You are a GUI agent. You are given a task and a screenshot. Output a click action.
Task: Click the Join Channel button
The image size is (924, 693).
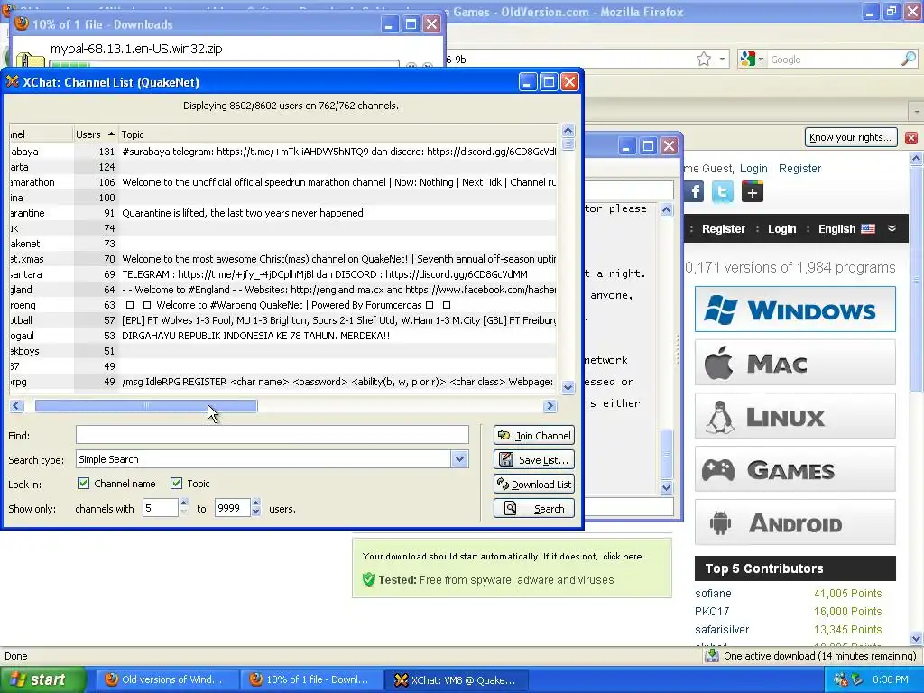(534, 436)
